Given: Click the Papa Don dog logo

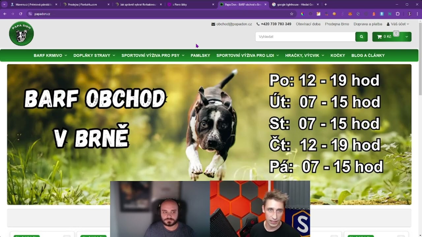Looking at the screenshot, I should pyautogui.click(x=21, y=34).
